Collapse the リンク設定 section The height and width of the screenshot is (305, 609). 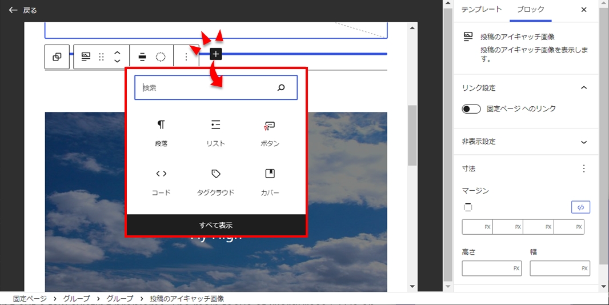click(x=583, y=88)
